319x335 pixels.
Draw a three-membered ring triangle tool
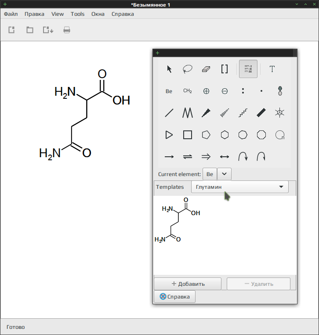[x=169, y=135]
